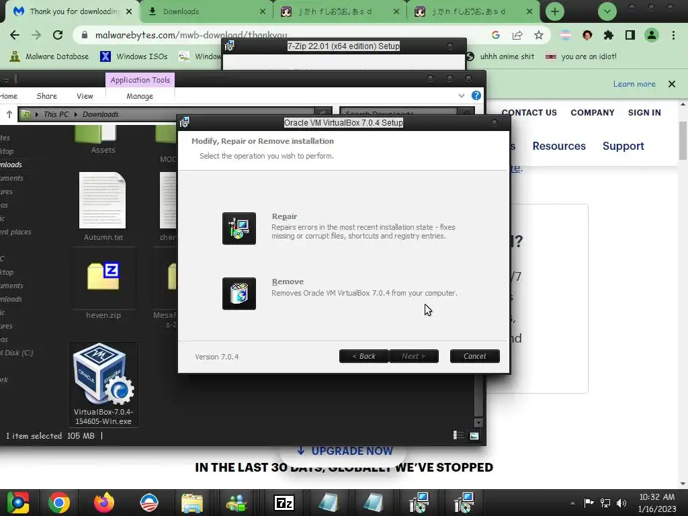
Task: Cancel the VirtualBox Setup wizard
Action: [475, 356]
